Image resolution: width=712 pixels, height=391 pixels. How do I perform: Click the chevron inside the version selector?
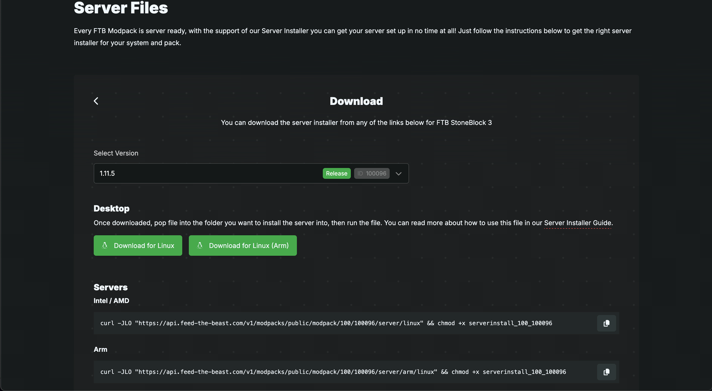398,173
